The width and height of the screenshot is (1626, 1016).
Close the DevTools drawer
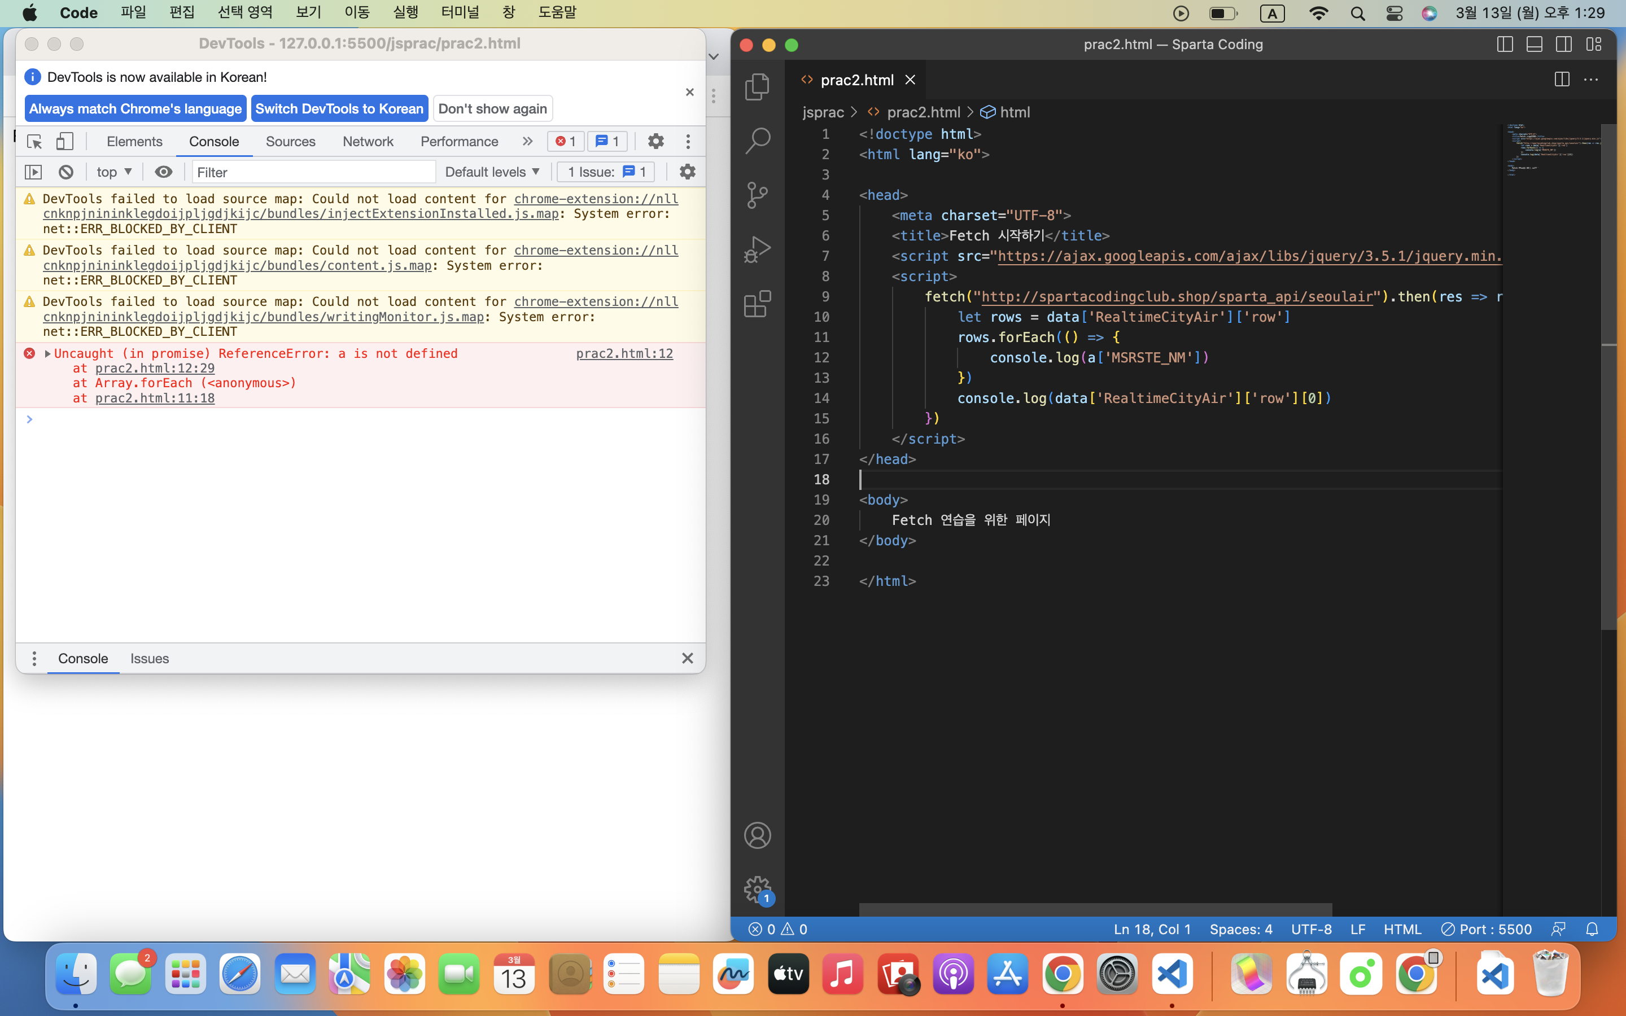[x=687, y=659]
